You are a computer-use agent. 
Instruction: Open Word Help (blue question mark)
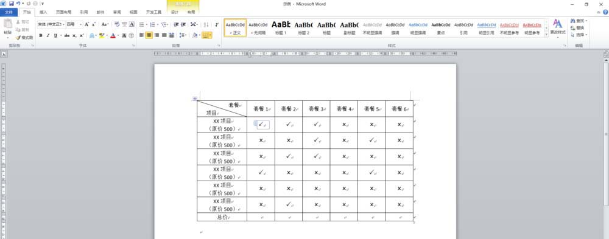(x=605, y=12)
